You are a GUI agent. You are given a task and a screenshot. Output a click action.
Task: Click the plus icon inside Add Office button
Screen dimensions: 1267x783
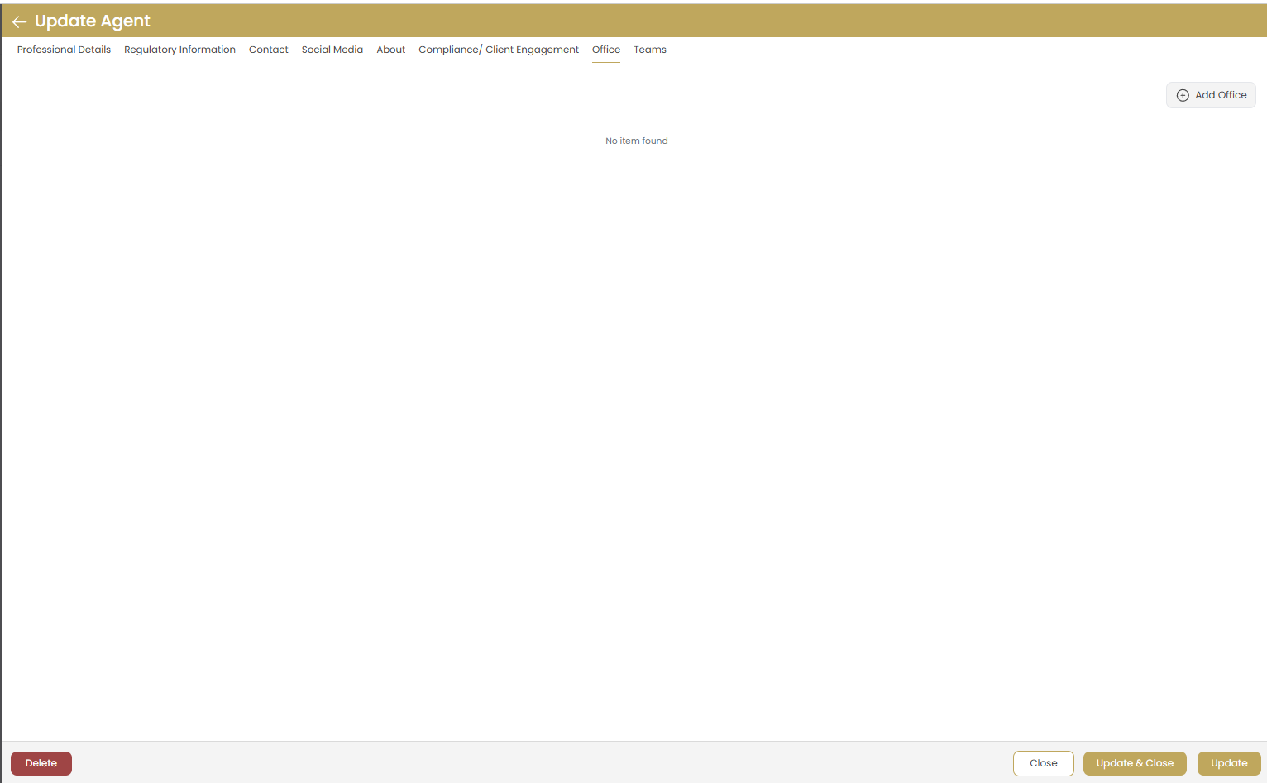click(x=1183, y=94)
